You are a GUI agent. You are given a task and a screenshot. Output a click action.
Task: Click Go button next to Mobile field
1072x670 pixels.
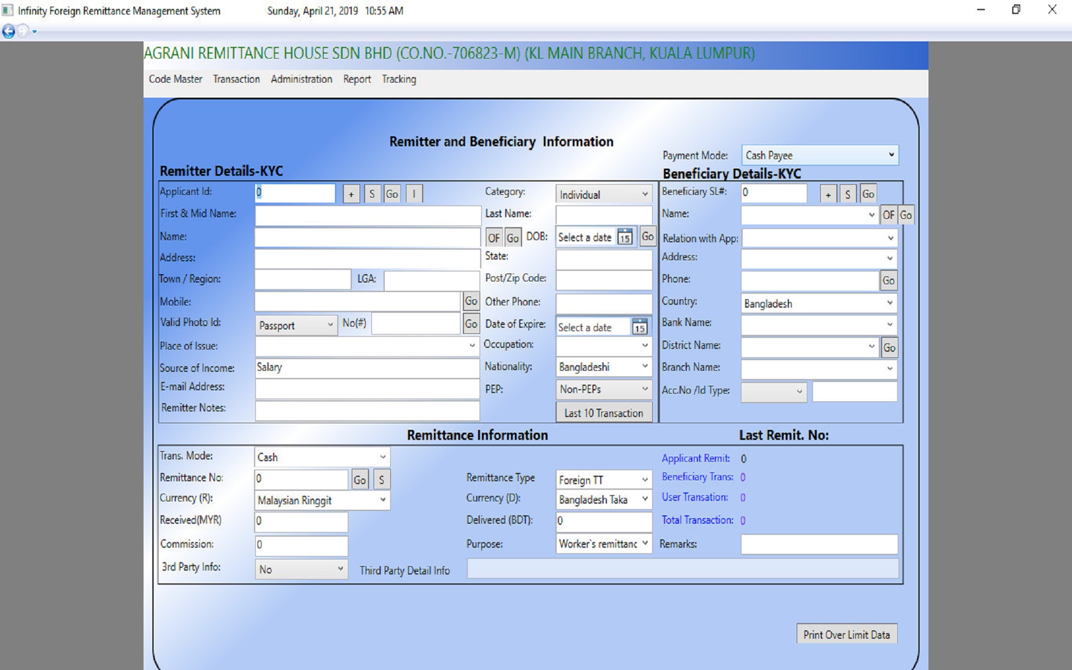[x=471, y=301]
